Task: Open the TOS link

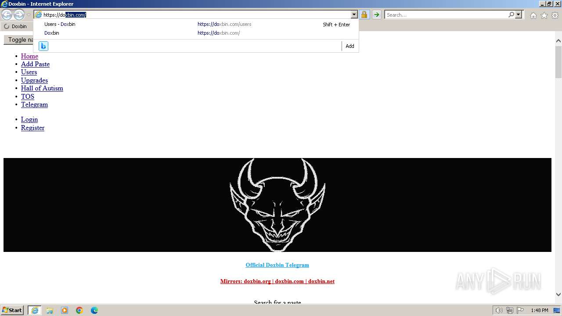Action: (x=27, y=97)
